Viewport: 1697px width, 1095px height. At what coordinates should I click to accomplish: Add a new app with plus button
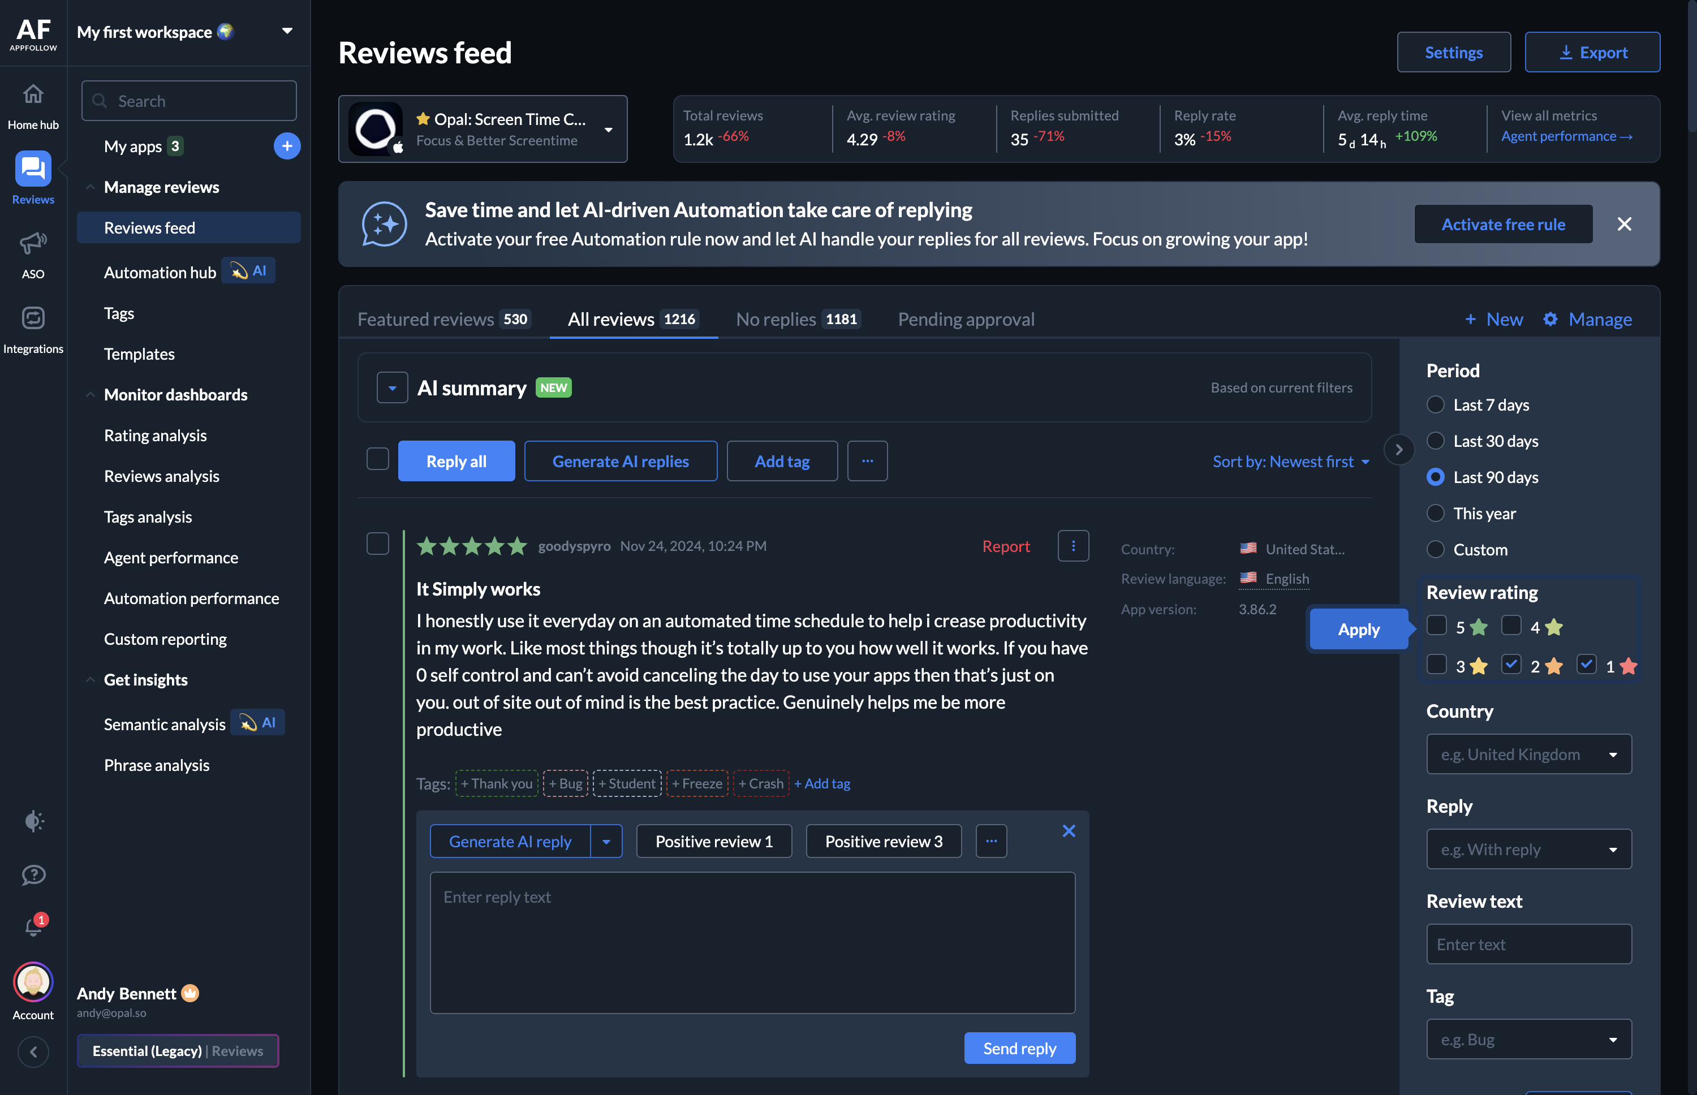click(287, 146)
